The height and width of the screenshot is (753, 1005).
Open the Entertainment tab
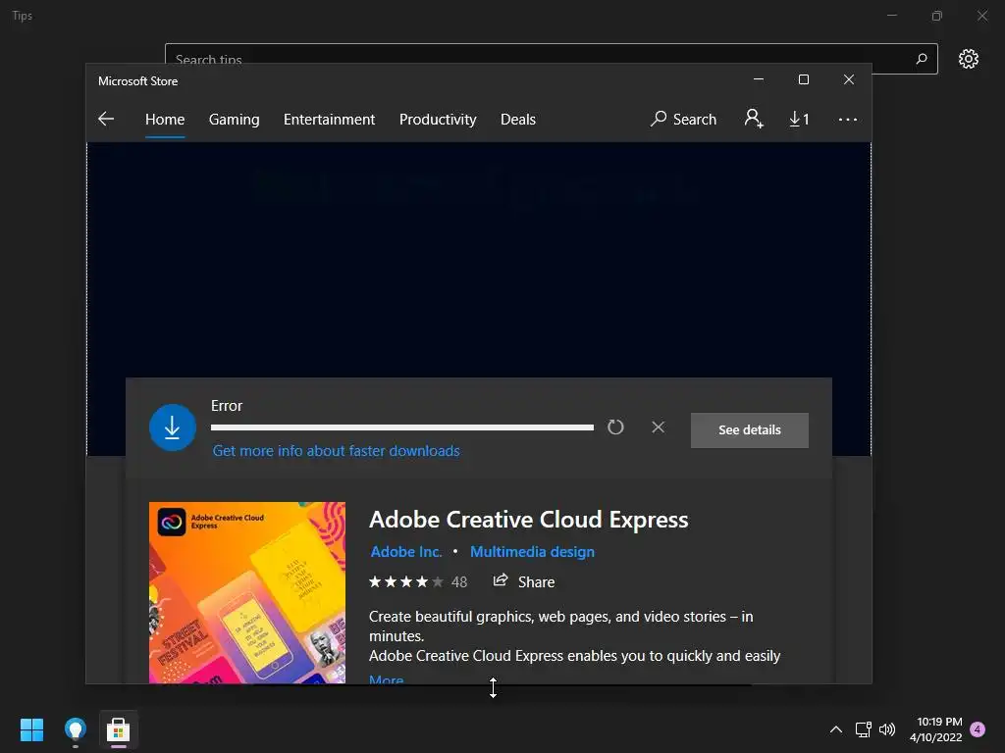(329, 119)
